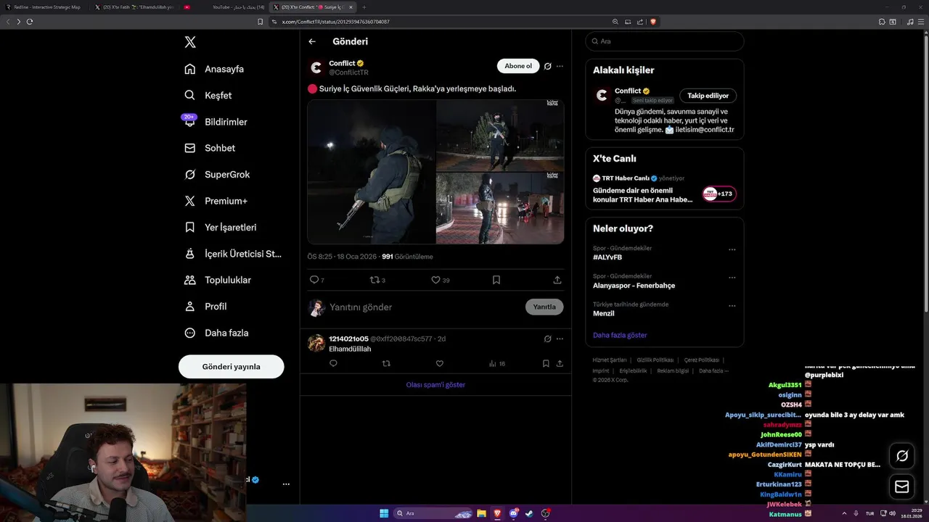Go to Anasayfa home page

point(214,69)
